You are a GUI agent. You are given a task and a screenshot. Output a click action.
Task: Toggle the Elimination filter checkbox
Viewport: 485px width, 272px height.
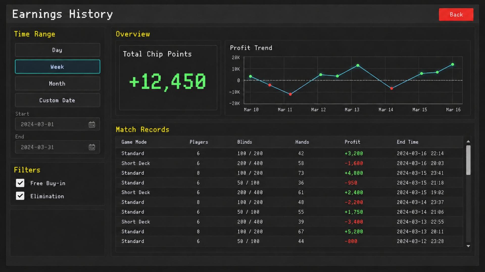coord(20,196)
